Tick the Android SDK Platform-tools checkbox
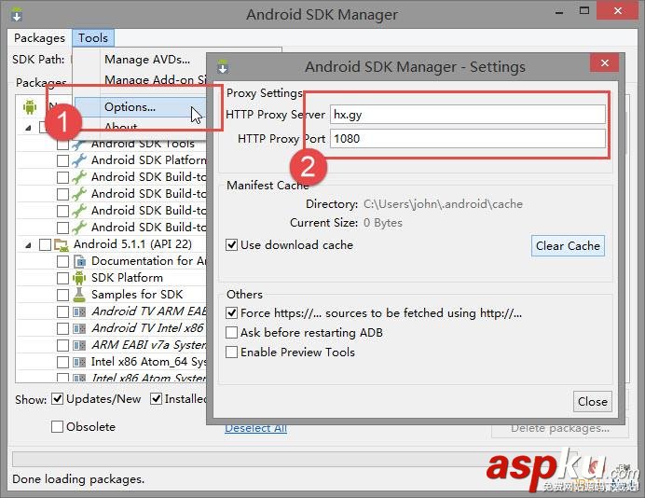This screenshot has width=645, height=498. [x=62, y=160]
